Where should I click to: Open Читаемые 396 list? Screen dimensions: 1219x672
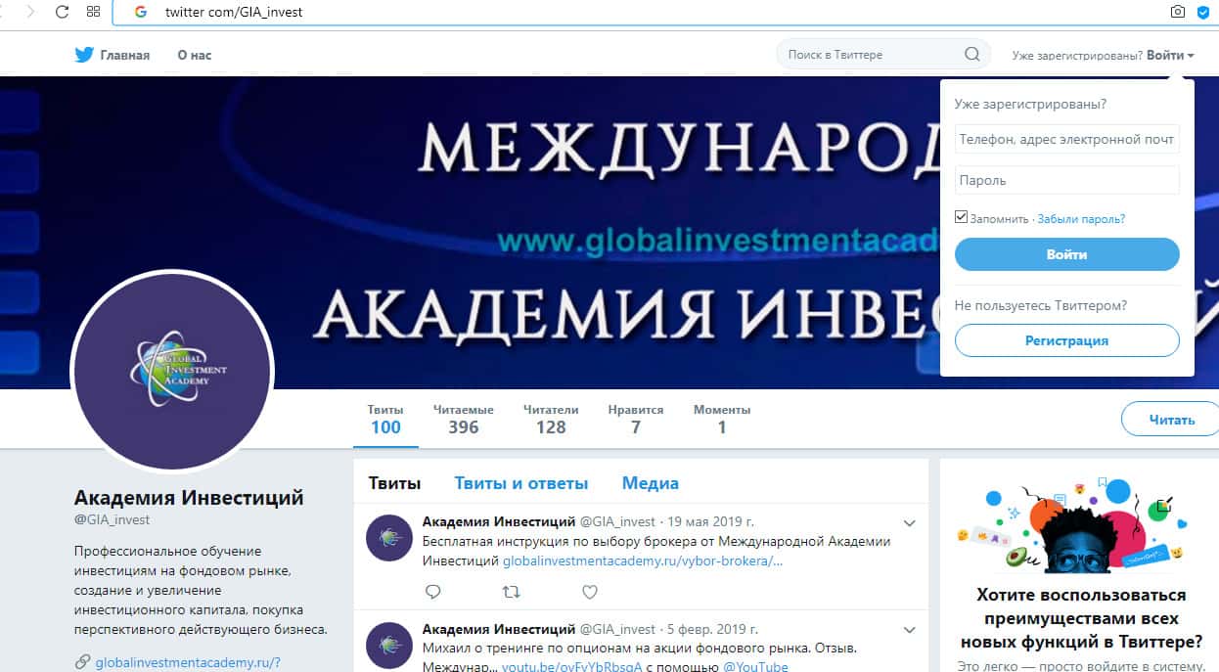(464, 419)
